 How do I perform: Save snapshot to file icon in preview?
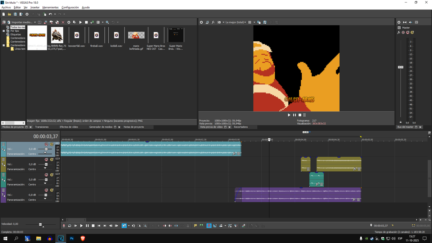[x=265, y=22]
